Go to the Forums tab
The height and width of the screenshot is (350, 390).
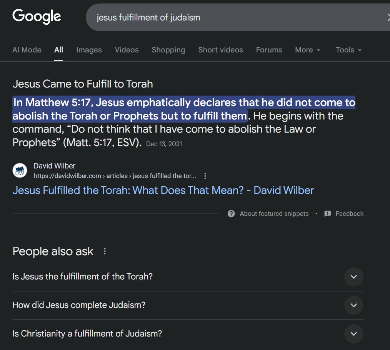pyautogui.click(x=269, y=50)
